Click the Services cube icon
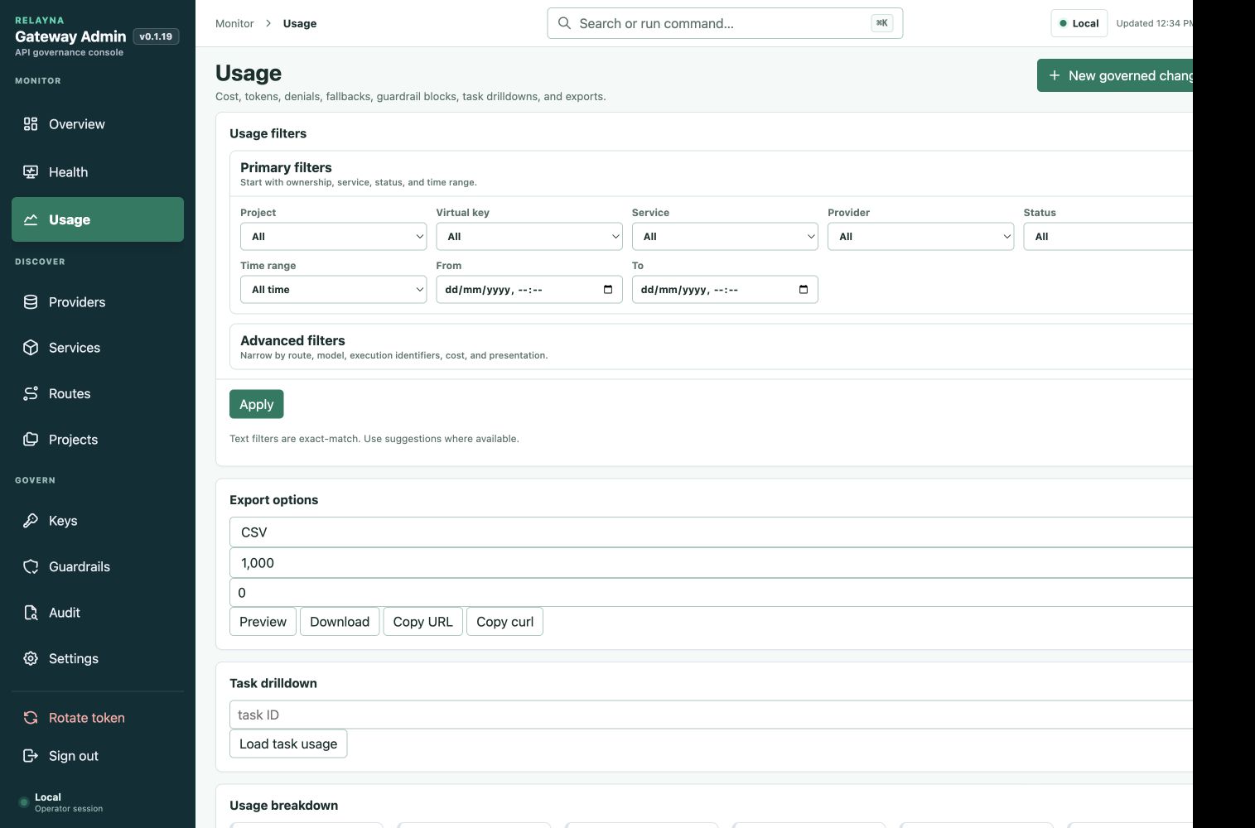Image resolution: width=1255 pixels, height=828 pixels. pyautogui.click(x=31, y=348)
